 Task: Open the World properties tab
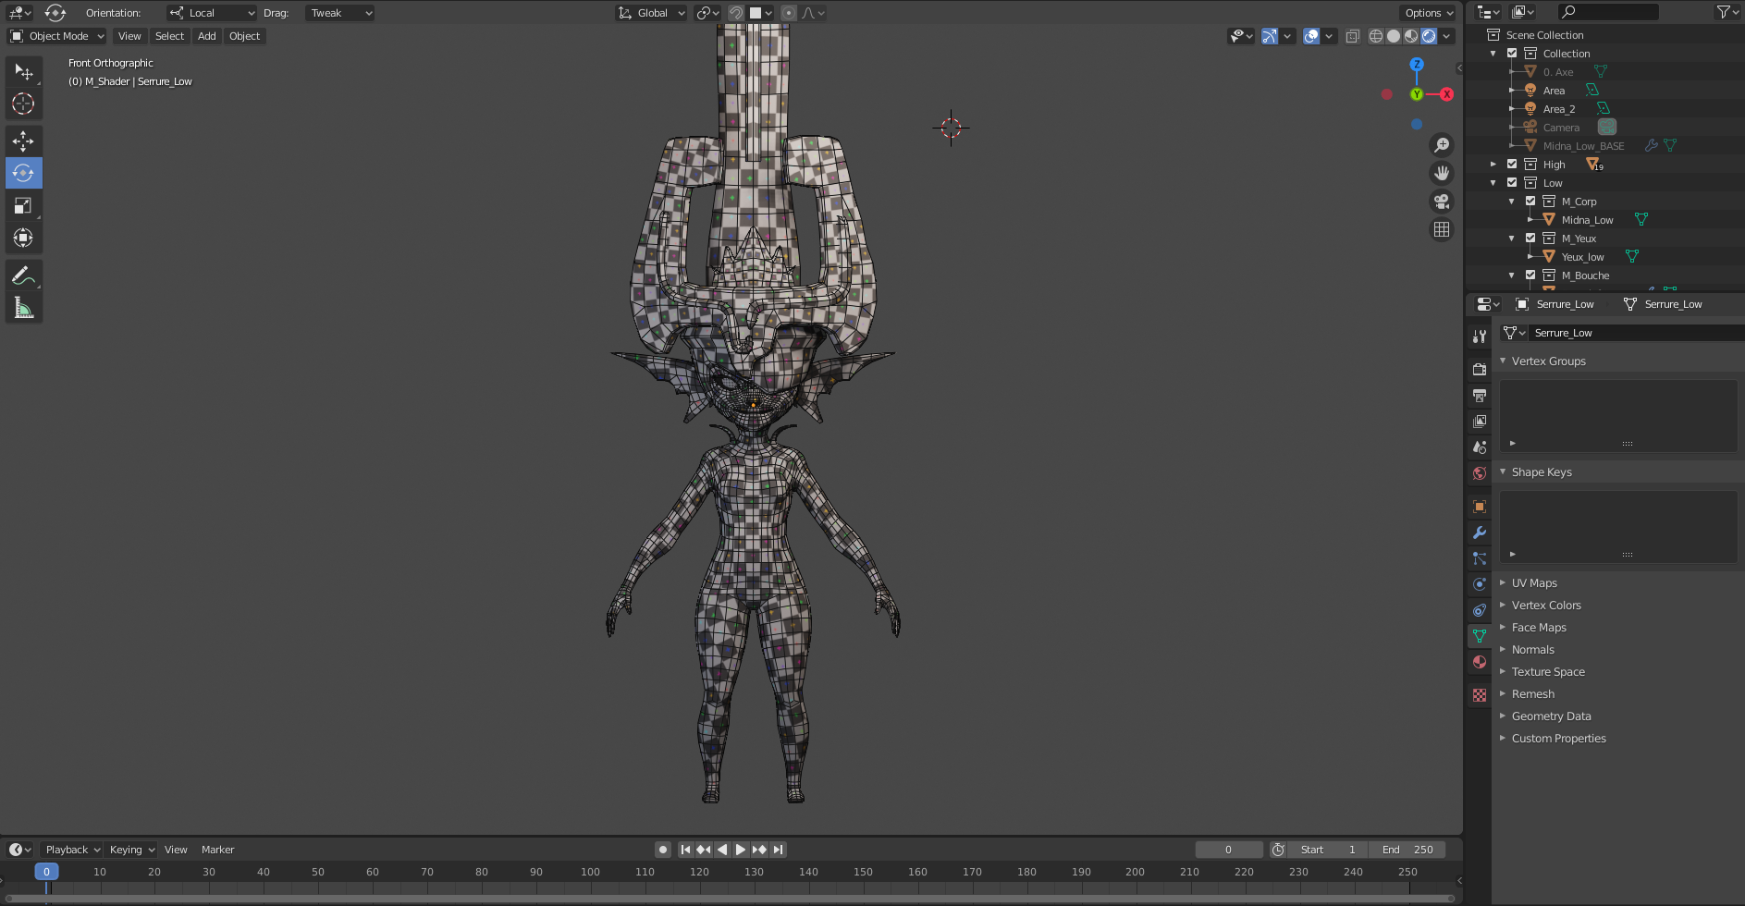[x=1480, y=473]
